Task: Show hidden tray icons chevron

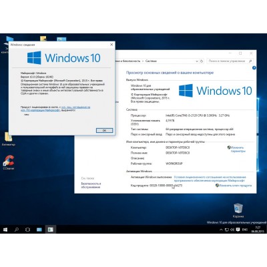Action: pos(221,230)
